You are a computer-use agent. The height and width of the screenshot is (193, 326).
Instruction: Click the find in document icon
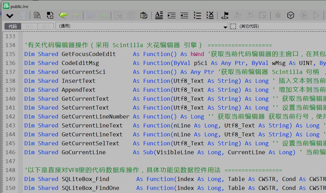tap(37, 15)
